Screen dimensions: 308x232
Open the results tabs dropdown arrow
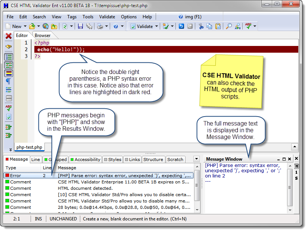coord(197,159)
